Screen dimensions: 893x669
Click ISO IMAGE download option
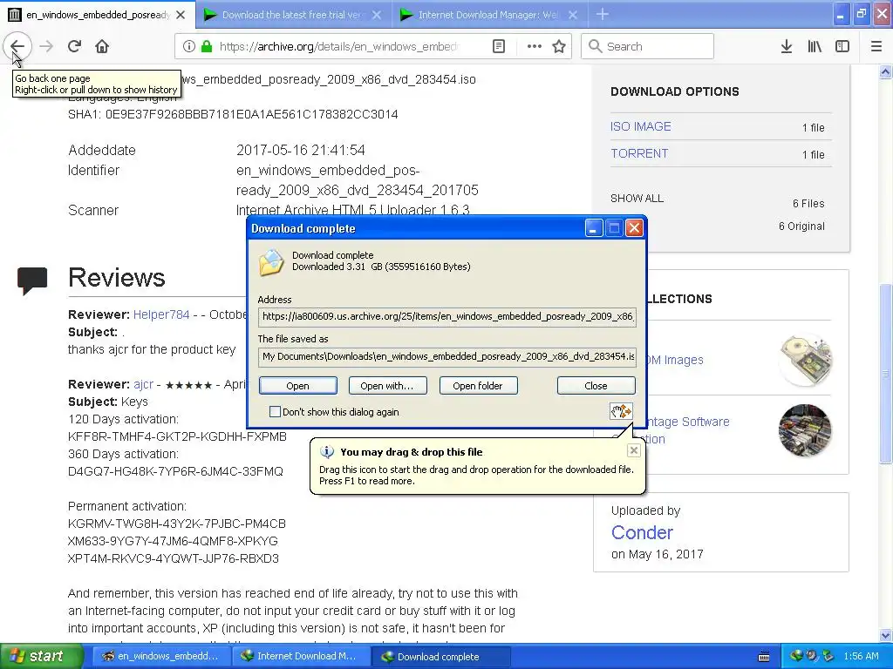(x=641, y=126)
